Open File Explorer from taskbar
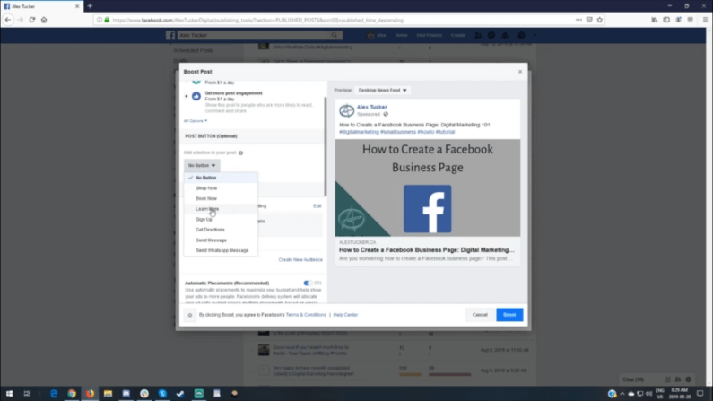The width and height of the screenshot is (713, 401). [108, 393]
